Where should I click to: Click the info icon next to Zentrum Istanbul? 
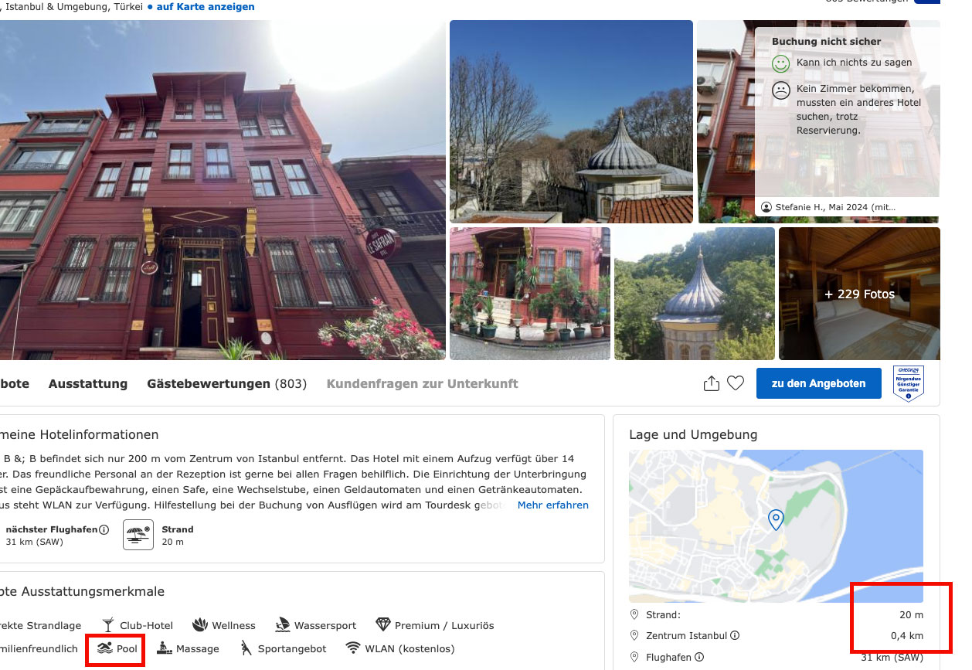click(x=735, y=636)
